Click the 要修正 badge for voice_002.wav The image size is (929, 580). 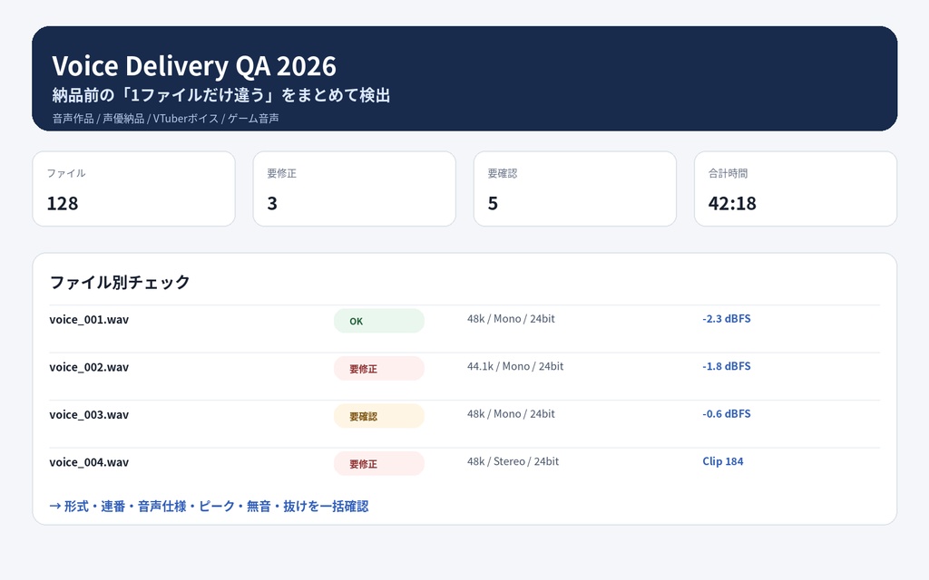pyautogui.click(x=379, y=368)
